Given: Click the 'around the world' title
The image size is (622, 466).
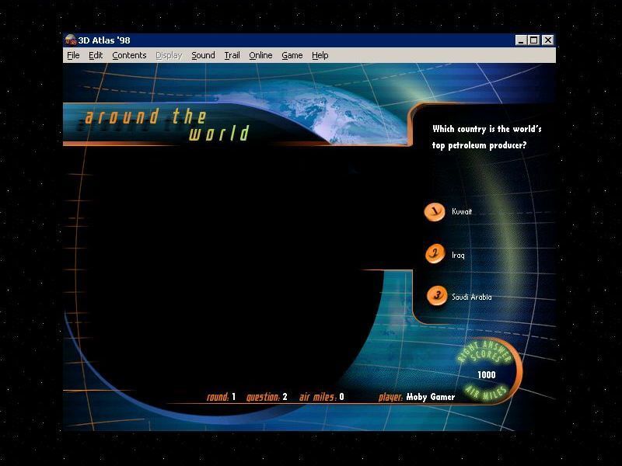Looking at the screenshot, I should (167, 125).
